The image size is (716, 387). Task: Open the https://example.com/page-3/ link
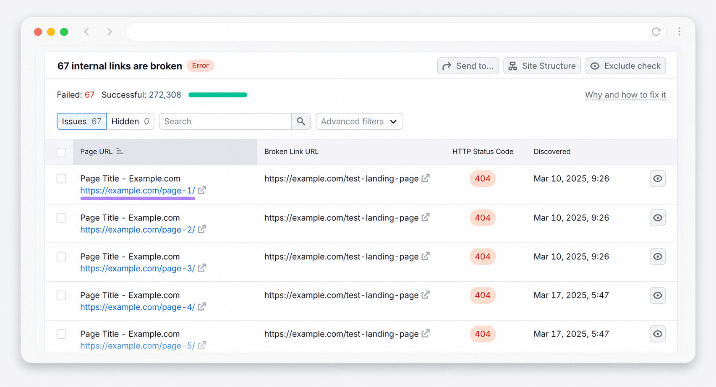click(138, 268)
